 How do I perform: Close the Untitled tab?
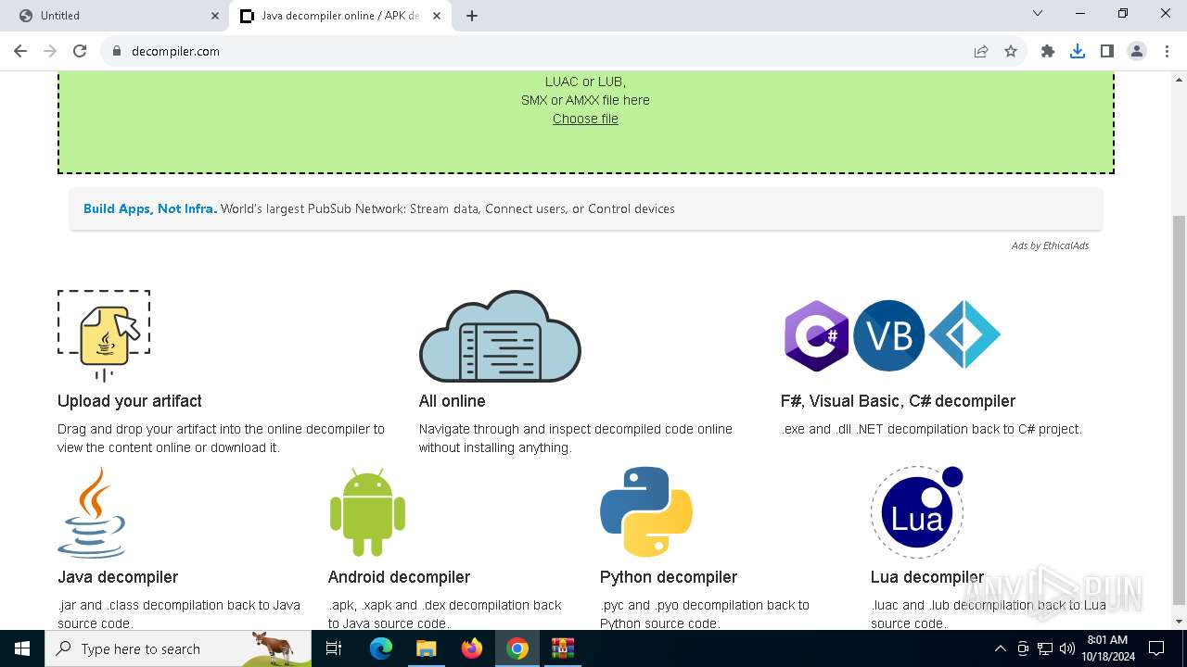point(215,16)
